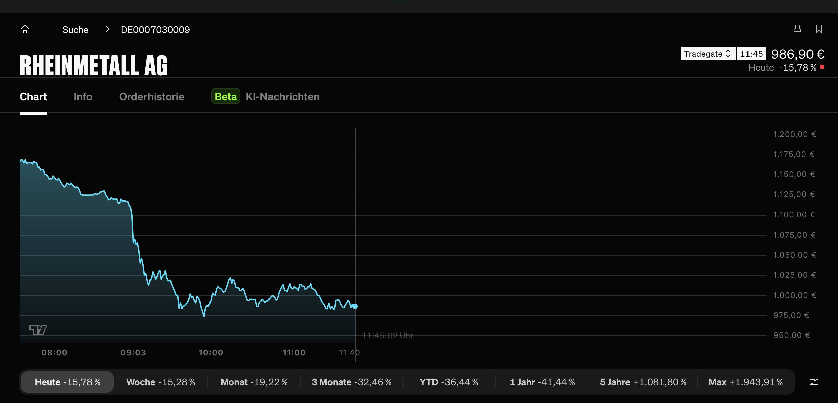Select the Monat time range
838x403 pixels.
coord(254,382)
